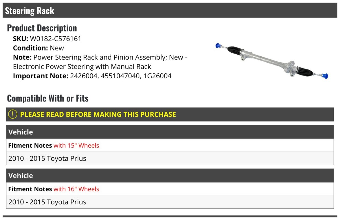Click the with 16" Wheels fitment note
The height and width of the screenshot is (220, 340).
click(x=76, y=189)
